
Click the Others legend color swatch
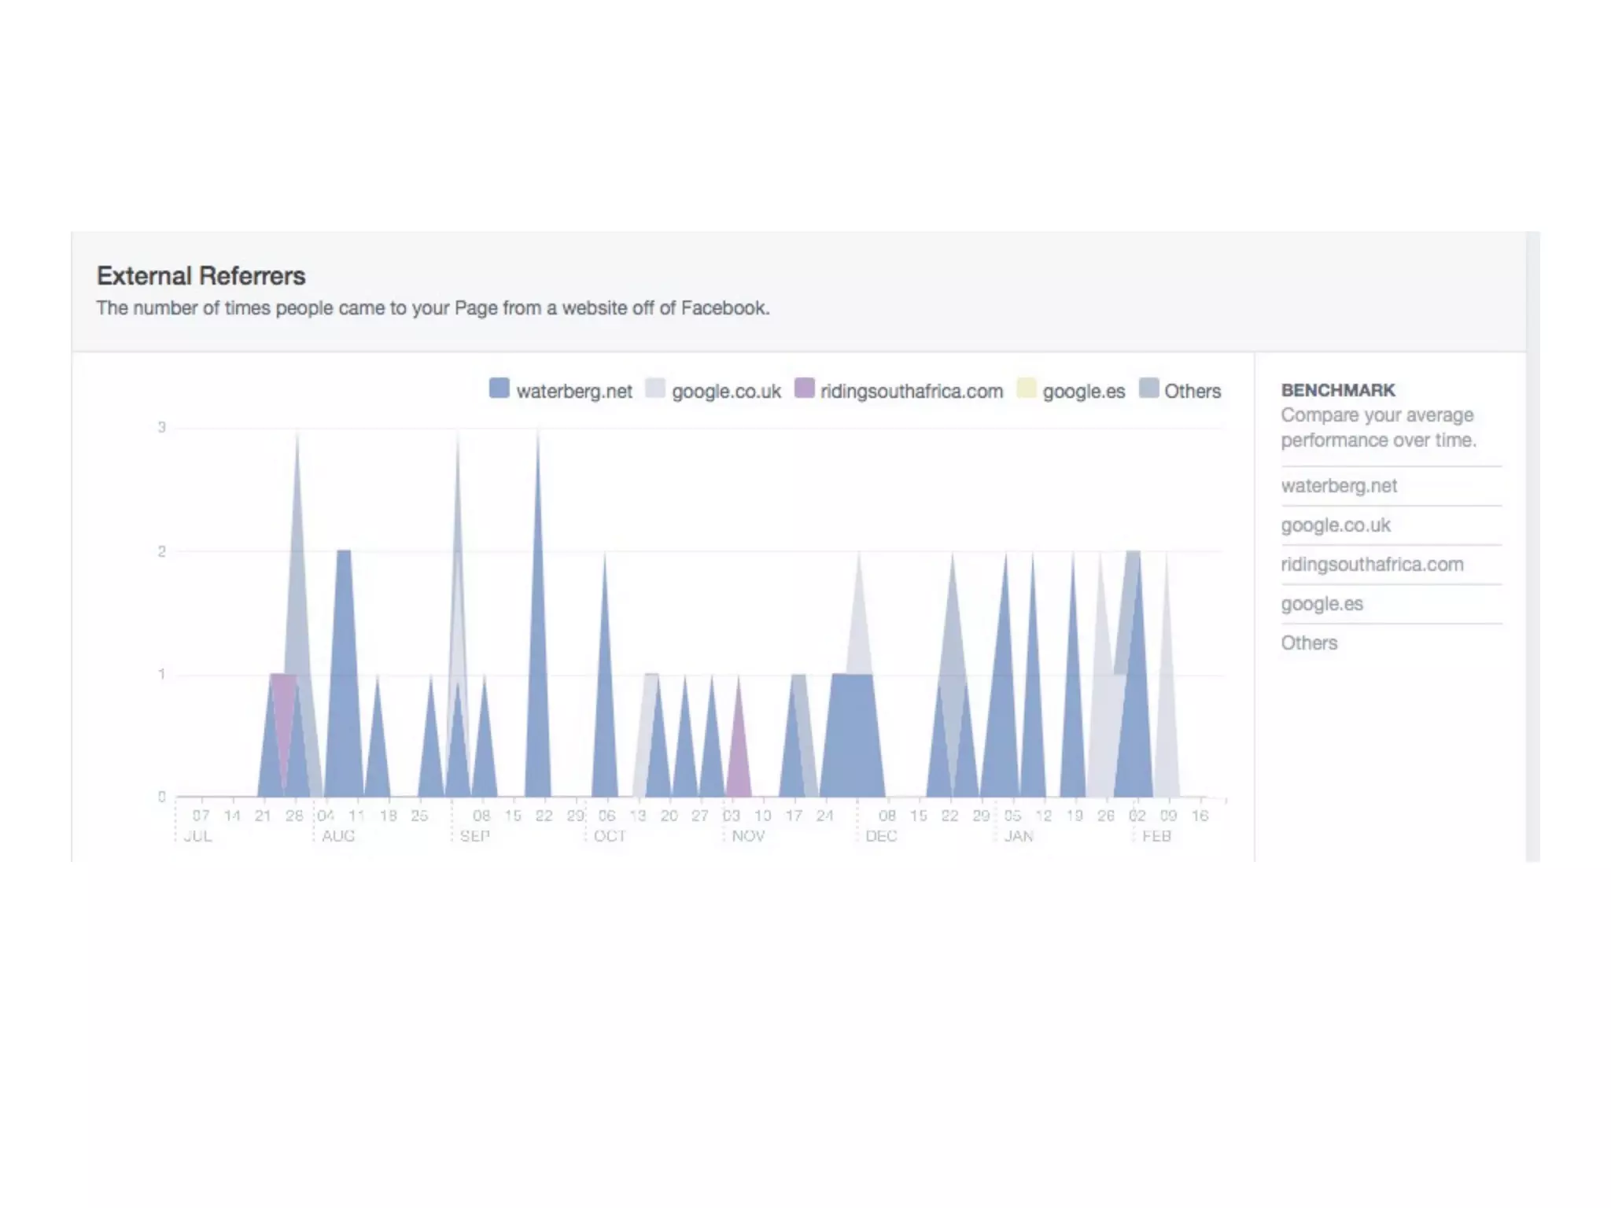pos(1148,388)
